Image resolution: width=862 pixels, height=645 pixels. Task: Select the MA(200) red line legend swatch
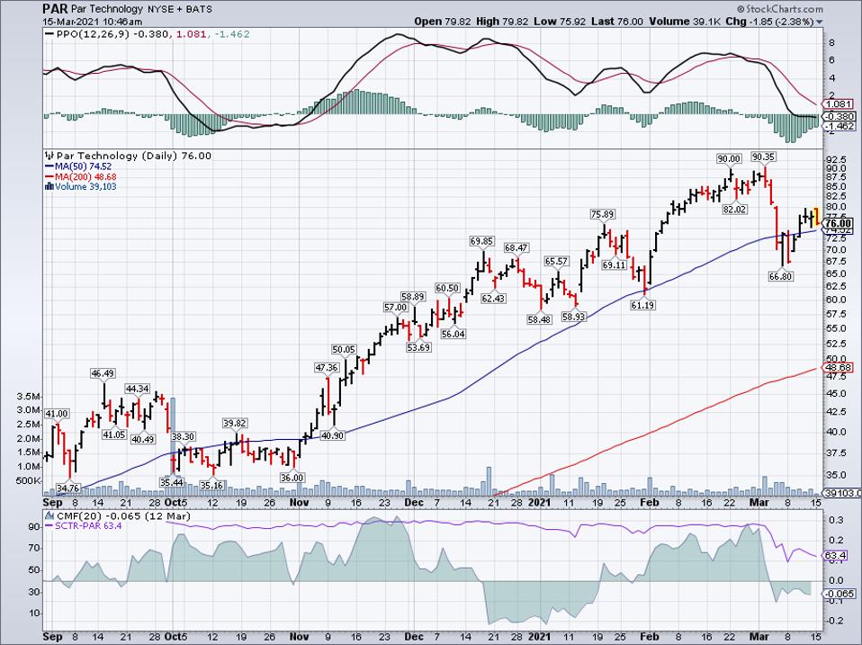tap(49, 176)
